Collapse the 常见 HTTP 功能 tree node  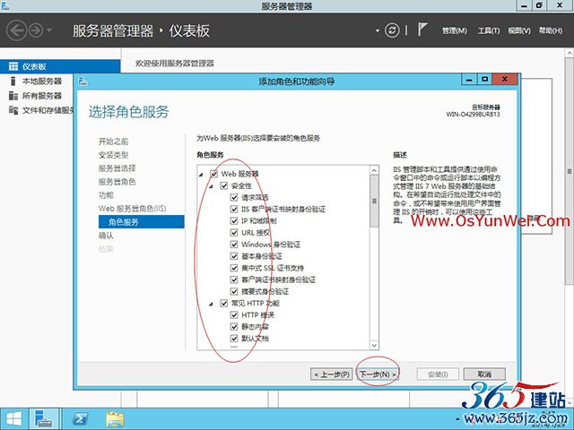click(212, 304)
